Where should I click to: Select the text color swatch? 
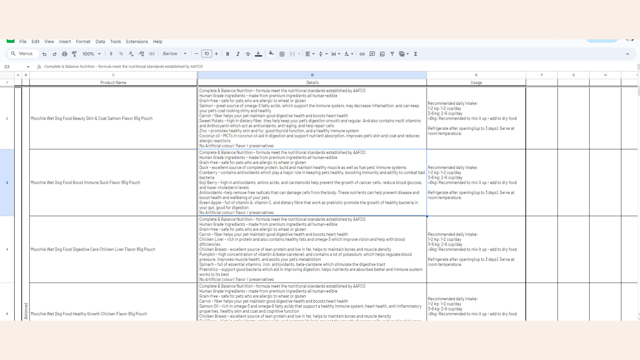[x=259, y=54]
